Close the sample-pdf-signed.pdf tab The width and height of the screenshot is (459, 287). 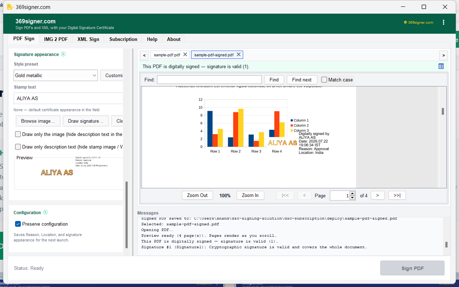(238, 55)
